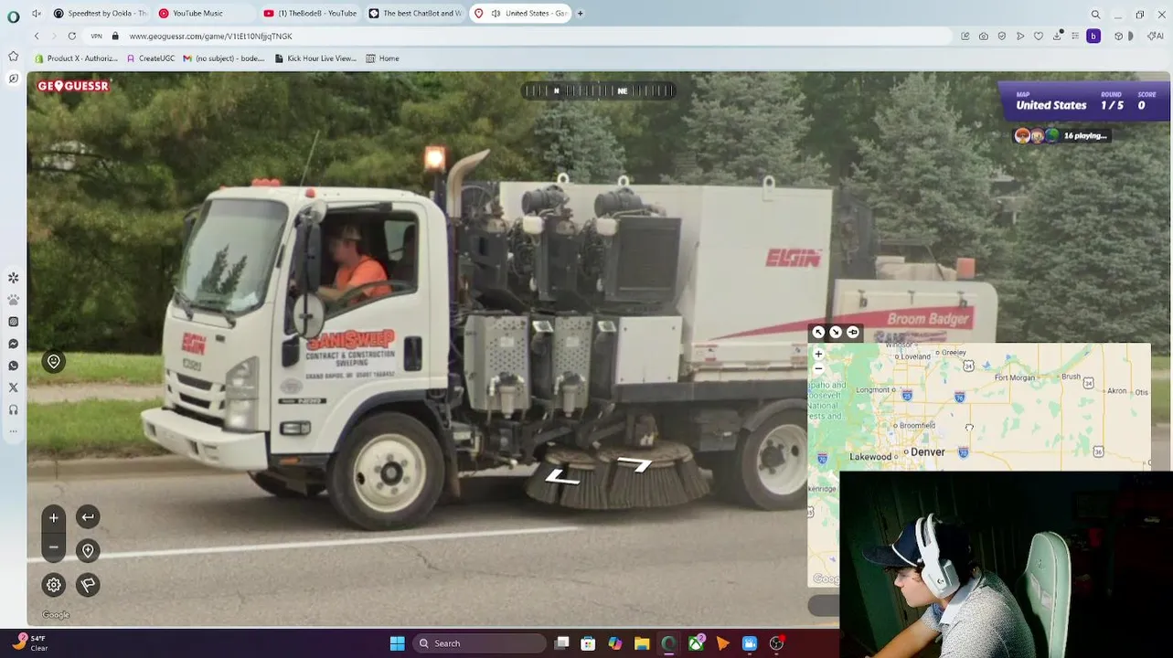Open GeoGuessr game settings gear

pyautogui.click(x=54, y=585)
